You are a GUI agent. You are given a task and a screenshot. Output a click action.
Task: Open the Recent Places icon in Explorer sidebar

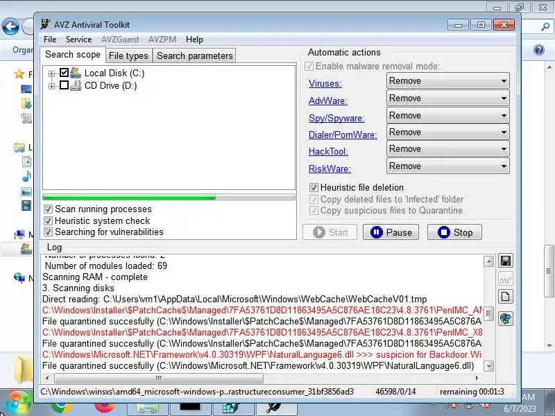click(26, 118)
